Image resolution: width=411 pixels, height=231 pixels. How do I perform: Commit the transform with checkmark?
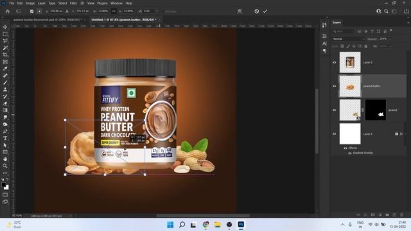[265, 12]
